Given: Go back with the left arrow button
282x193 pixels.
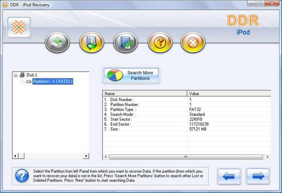Looking at the screenshot, I should click(x=229, y=176).
